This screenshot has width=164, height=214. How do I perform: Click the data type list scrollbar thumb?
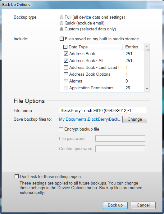click(147, 50)
